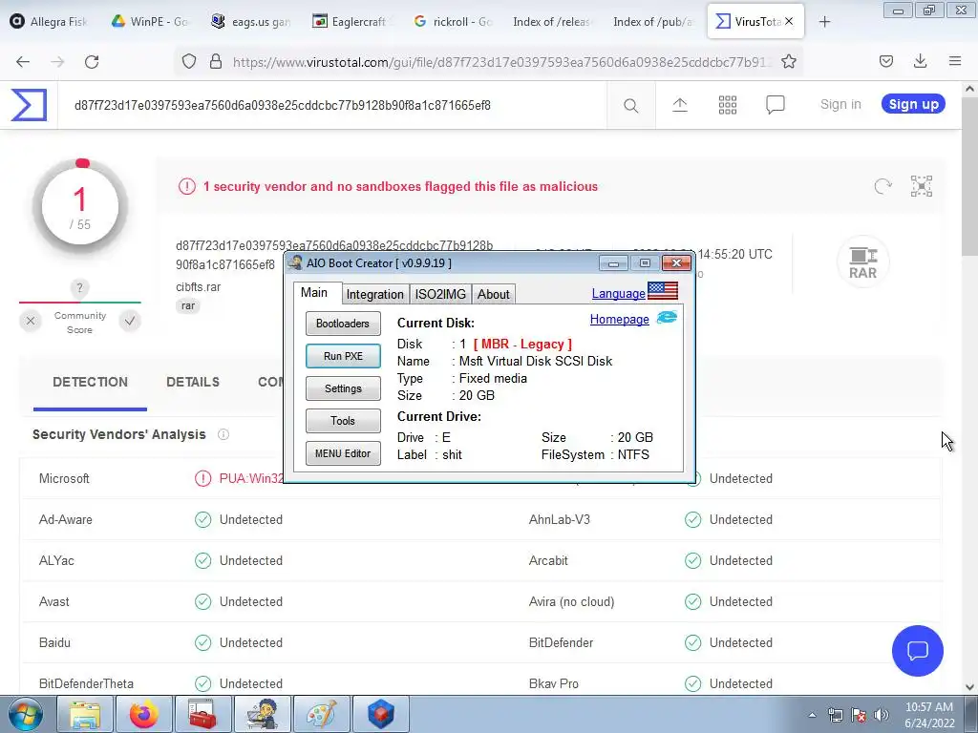Viewport: 978px width, 733px height.
Task: Click the Sign up button
Action: [913, 104]
